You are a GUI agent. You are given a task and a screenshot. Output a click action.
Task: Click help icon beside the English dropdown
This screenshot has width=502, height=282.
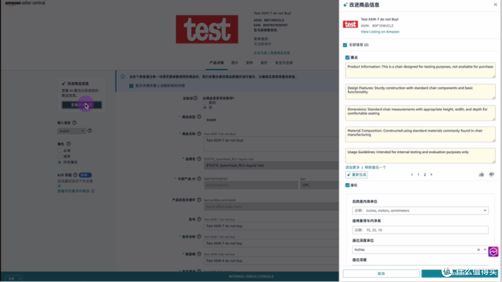(x=90, y=131)
